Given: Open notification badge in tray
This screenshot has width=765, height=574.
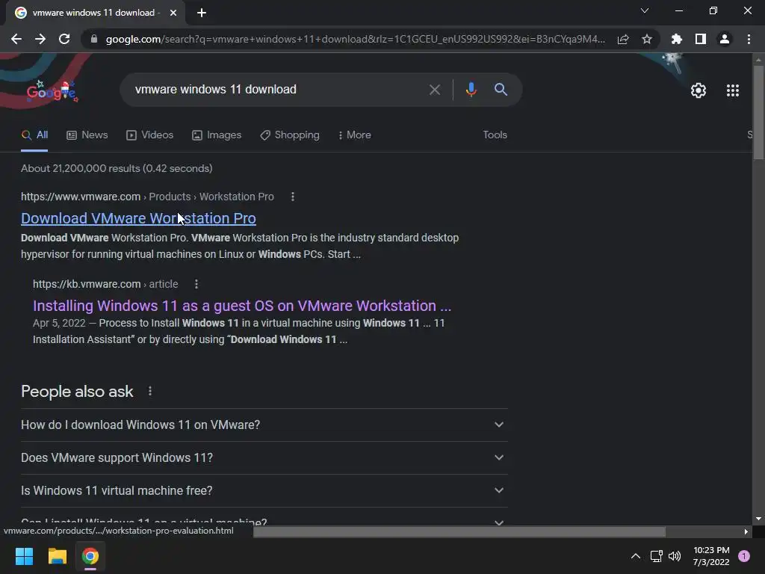Looking at the screenshot, I should pyautogui.click(x=744, y=556).
